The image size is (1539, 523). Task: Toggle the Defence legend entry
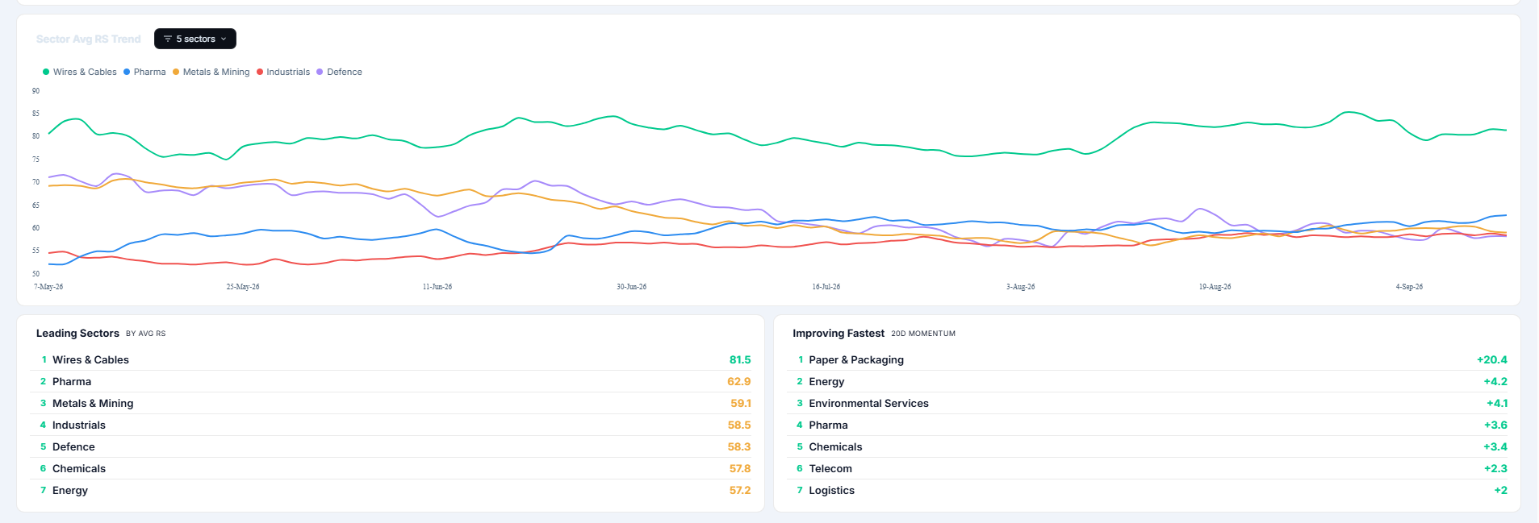point(339,72)
